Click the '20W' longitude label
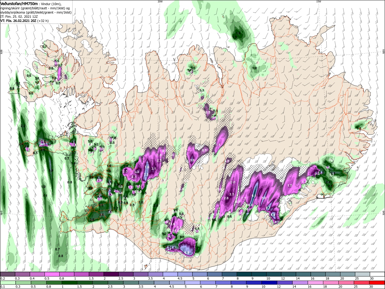385x289 pixels. pos(160,2)
